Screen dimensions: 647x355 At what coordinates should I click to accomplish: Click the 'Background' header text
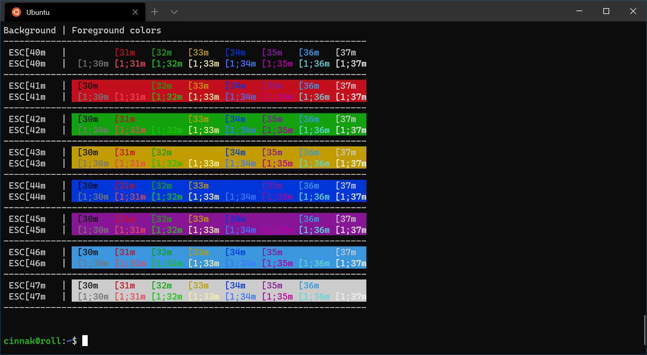pos(30,30)
